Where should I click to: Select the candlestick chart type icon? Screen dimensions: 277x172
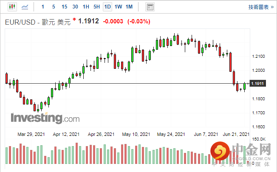pyautogui.click(x=12, y=7)
